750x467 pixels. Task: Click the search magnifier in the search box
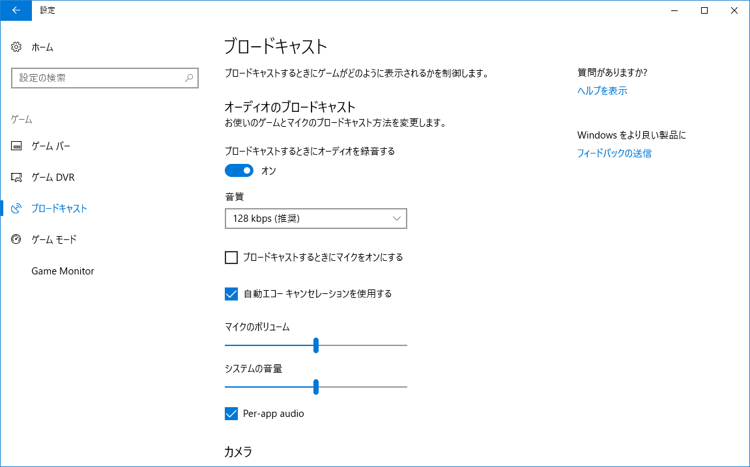[188, 78]
